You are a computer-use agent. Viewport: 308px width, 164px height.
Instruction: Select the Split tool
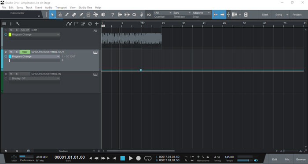(x=67, y=15)
